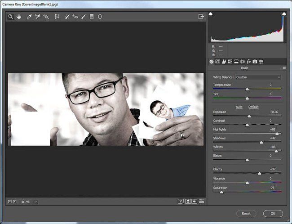Viewport: 292px width, 224px height.
Task: Select the Crop tool
Action: coord(57,17)
